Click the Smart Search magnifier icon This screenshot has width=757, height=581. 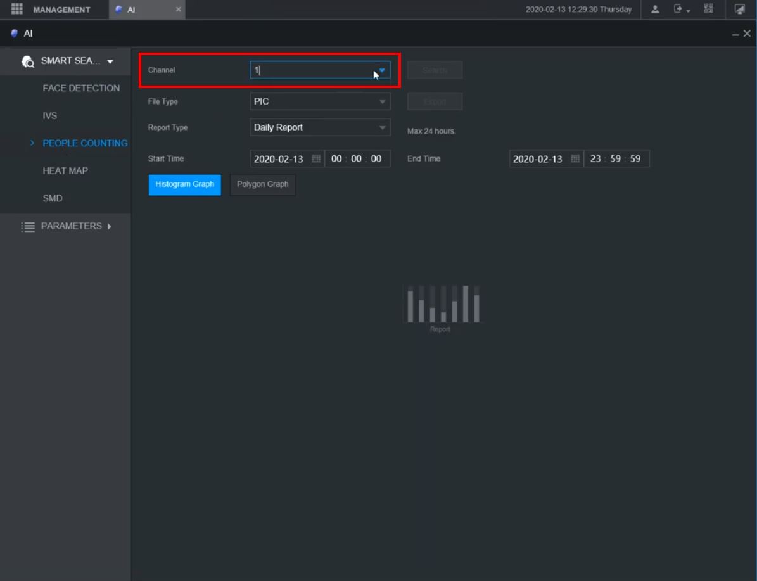click(27, 61)
